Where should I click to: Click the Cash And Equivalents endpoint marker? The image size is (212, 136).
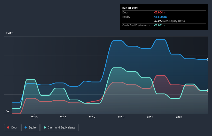point(208,90)
